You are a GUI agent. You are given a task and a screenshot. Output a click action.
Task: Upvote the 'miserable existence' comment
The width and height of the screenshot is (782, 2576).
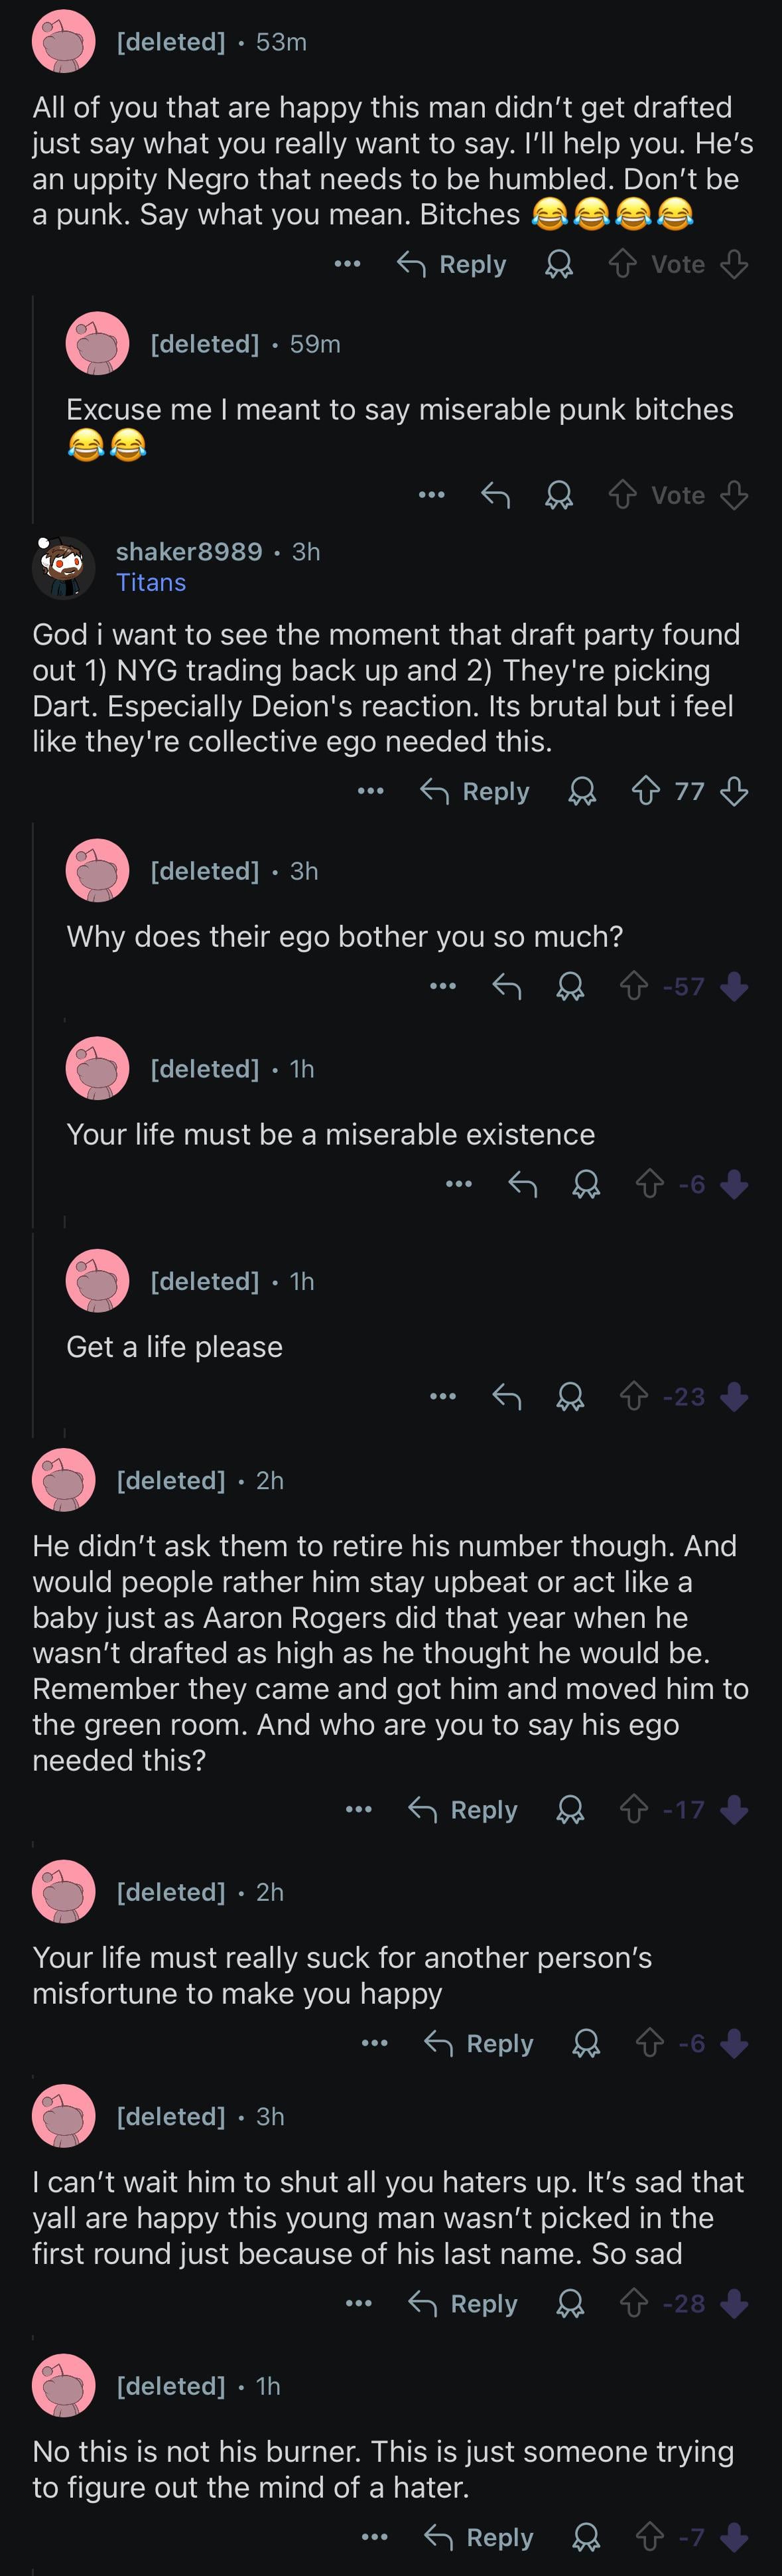[649, 1185]
